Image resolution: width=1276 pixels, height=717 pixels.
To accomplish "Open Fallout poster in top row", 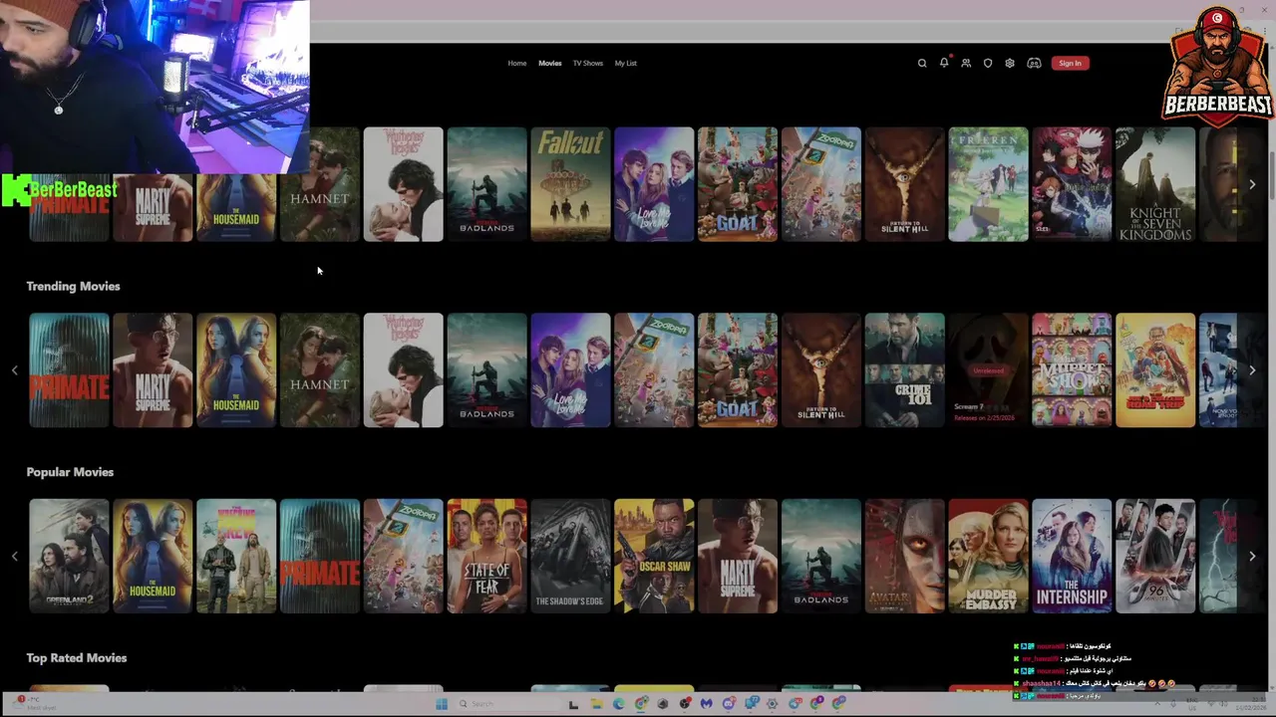I will coord(570,184).
